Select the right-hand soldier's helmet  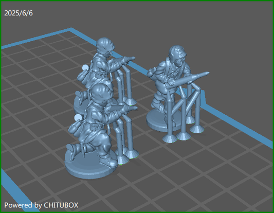pyautogui.click(x=177, y=52)
